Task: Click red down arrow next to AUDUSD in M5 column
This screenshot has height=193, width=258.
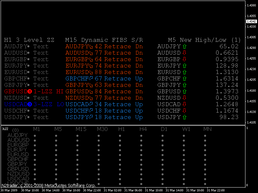Action: pos(185,53)
